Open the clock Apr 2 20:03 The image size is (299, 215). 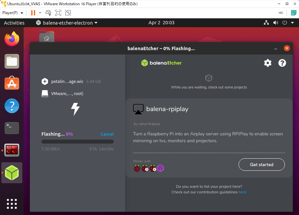click(x=161, y=23)
